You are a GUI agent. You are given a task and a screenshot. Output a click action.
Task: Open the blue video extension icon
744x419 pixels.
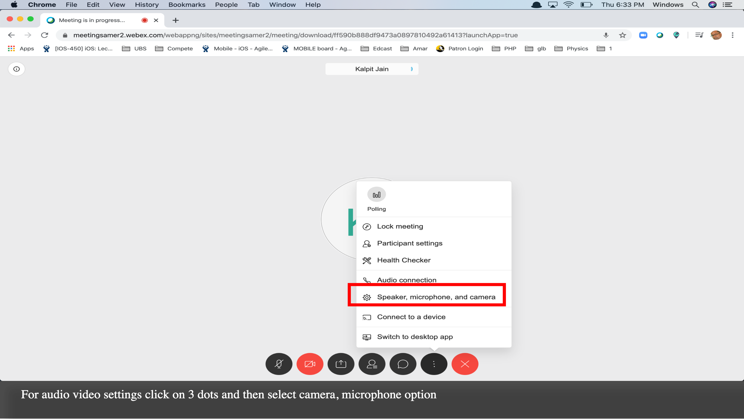[644, 35]
